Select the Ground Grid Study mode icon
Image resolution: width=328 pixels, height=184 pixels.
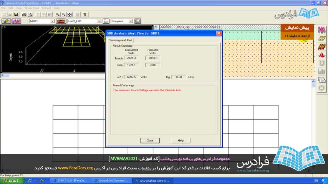point(16,21)
